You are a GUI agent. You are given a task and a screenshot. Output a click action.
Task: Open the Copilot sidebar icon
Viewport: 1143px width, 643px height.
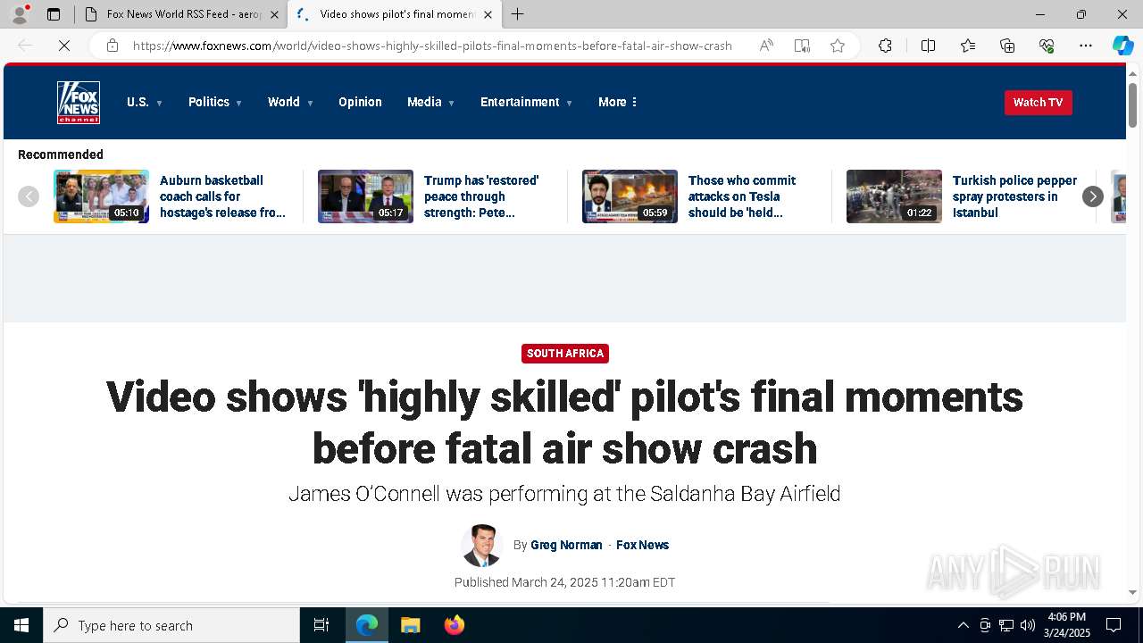1122,46
